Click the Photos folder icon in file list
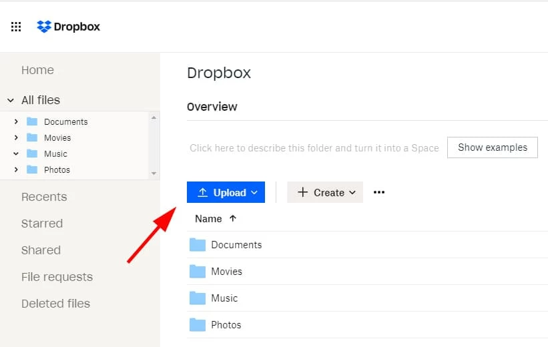Screen dimensions: 548x347 click(x=197, y=325)
